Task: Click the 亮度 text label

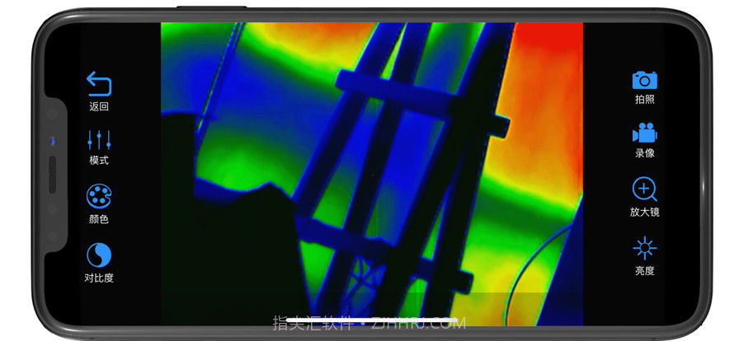Action: tap(644, 270)
